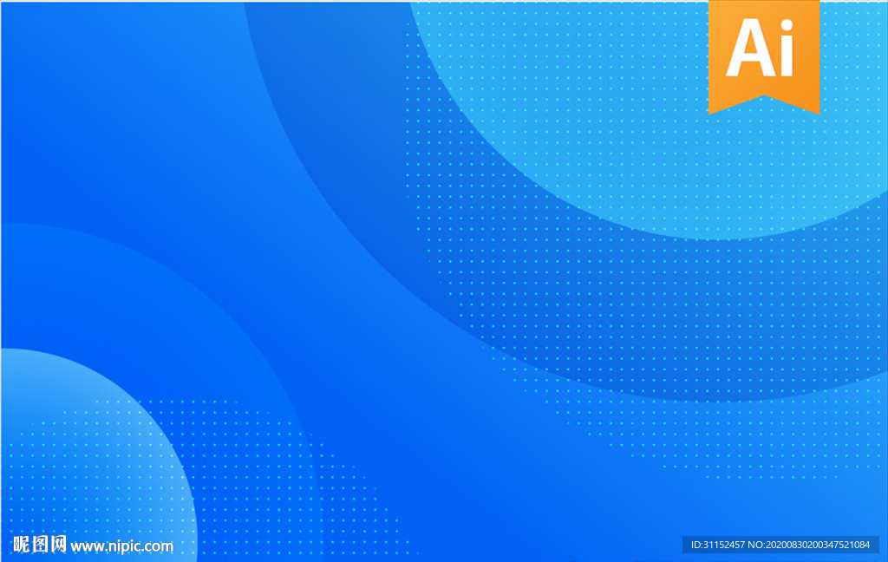Select the ID:31152457 NO:20200830200347521084 text
888x562 pixels.
(x=780, y=545)
